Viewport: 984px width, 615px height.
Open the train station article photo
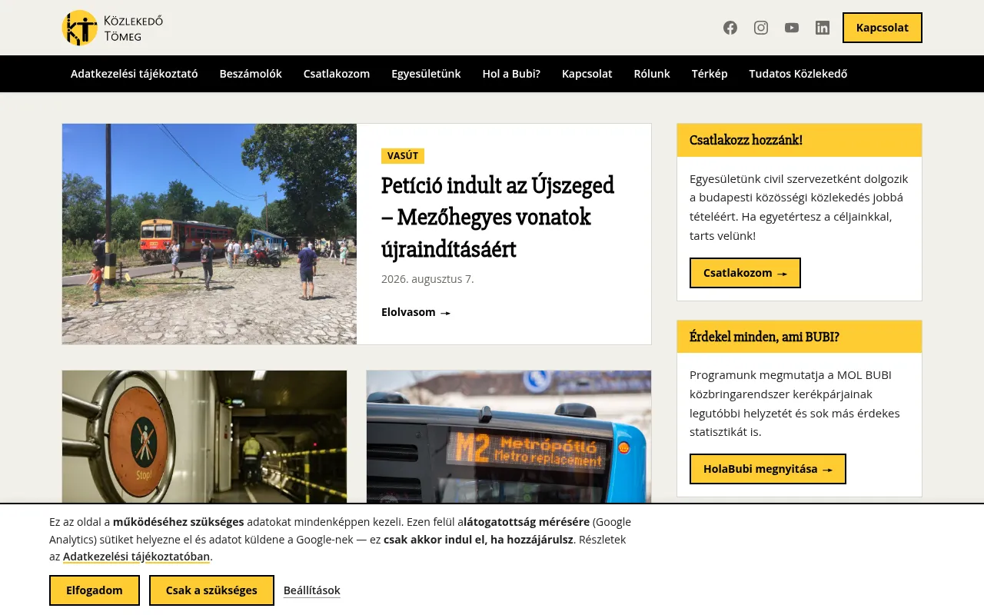click(209, 234)
